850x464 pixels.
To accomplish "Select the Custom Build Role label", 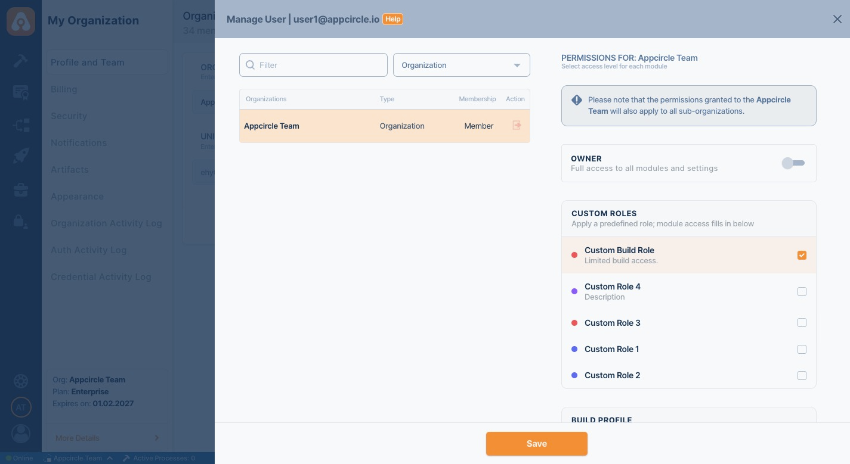I will click(x=619, y=250).
